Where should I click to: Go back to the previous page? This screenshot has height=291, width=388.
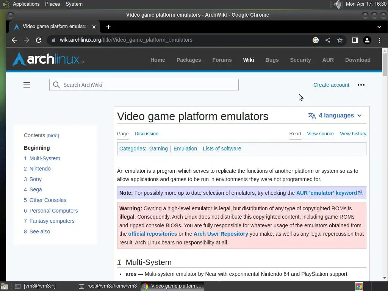(x=14, y=40)
